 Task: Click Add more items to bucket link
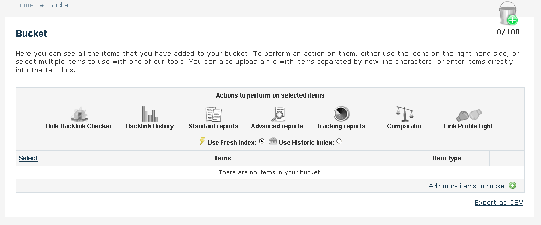[x=467, y=186]
